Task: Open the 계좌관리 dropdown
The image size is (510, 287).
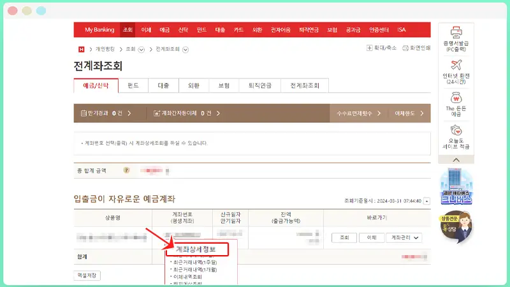Action: pyautogui.click(x=404, y=238)
